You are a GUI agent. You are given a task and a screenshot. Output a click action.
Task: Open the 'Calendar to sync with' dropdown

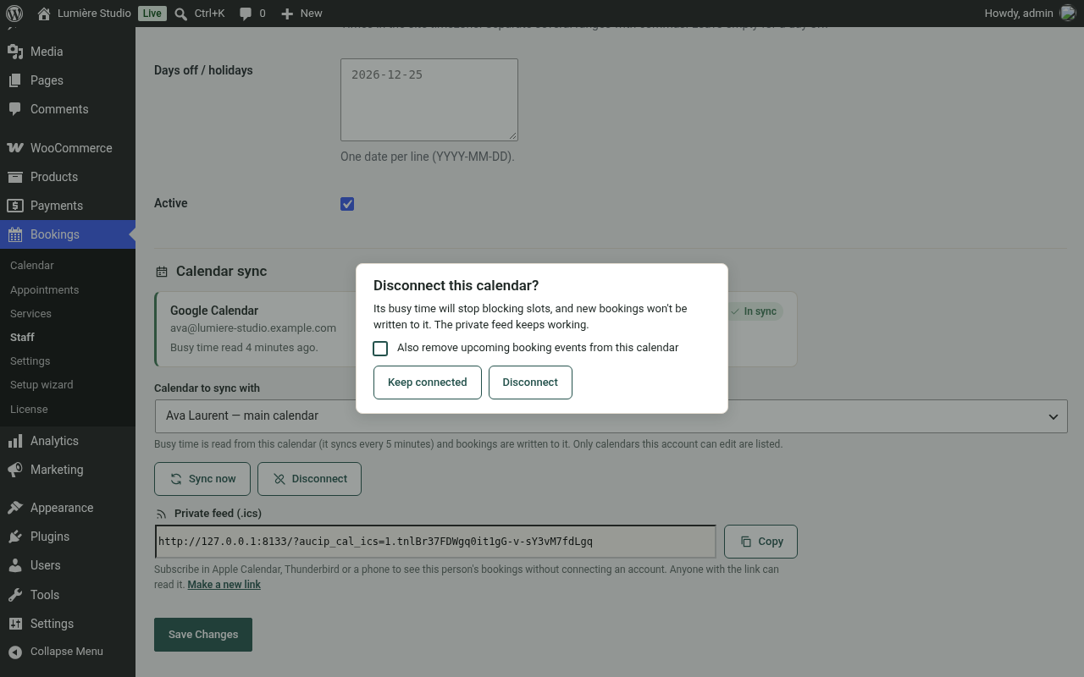coord(611,416)
